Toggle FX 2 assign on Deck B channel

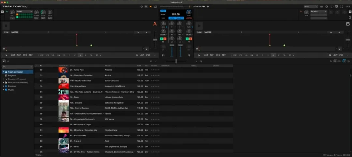[190, 39]
